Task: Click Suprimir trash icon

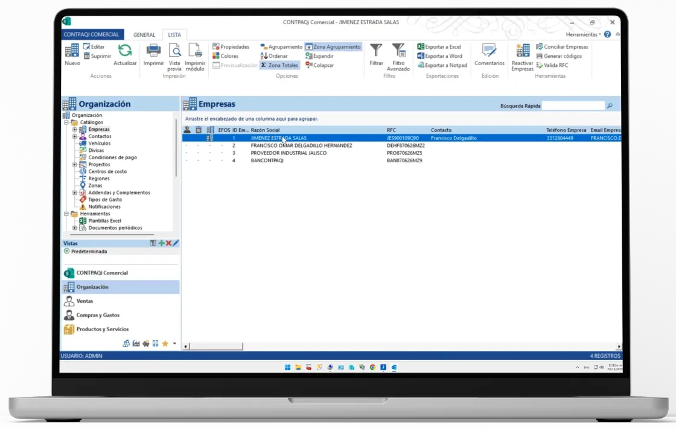Action: [87, 56]
